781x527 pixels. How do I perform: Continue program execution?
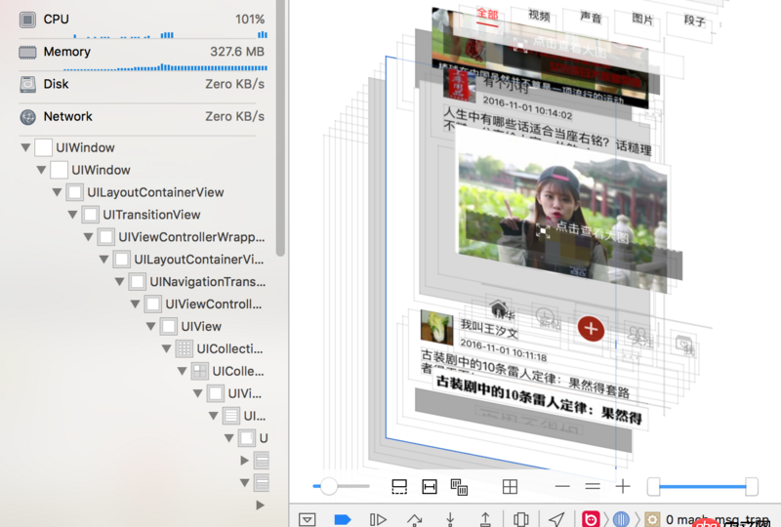pyautogui.click(x=378, y=519)
